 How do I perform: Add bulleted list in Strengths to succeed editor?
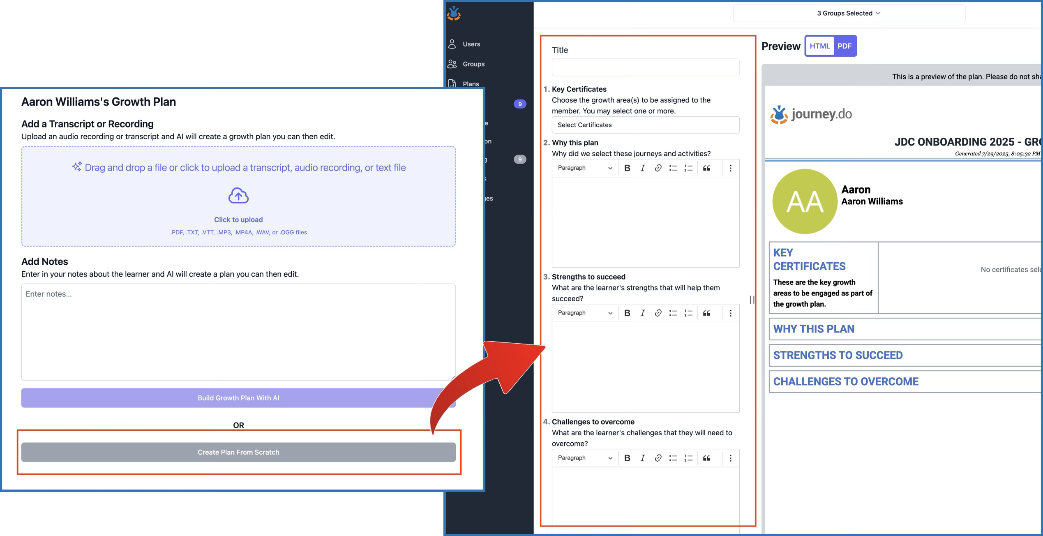click(x=673, y=313)
